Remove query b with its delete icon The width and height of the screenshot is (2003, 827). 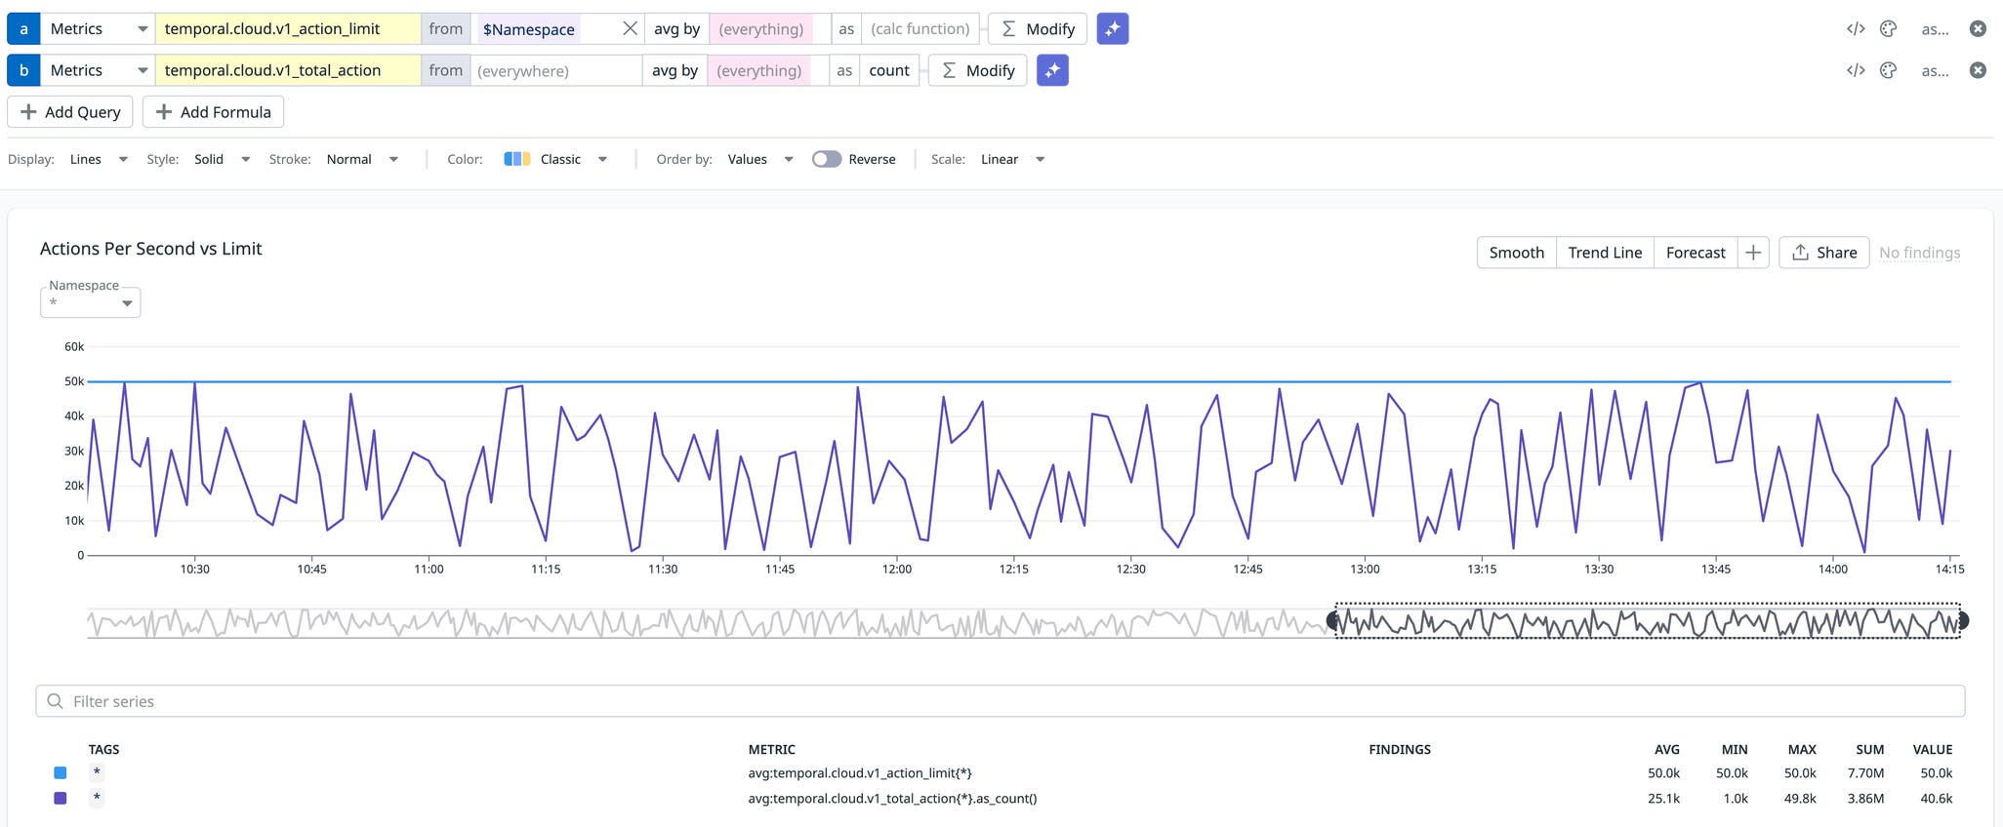coord(1978,70)
